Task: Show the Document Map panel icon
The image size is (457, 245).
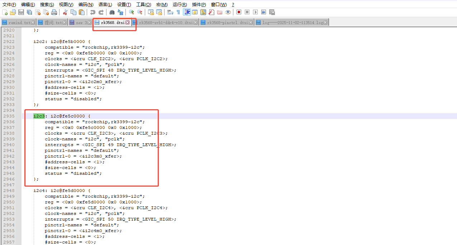Action: 203,12
